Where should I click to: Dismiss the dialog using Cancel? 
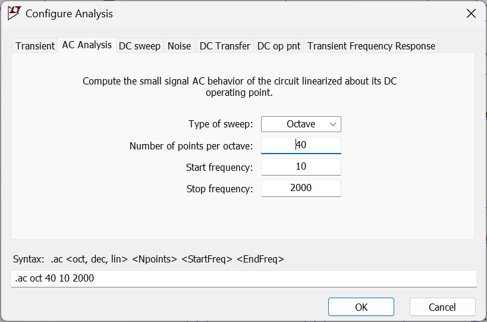442,307
